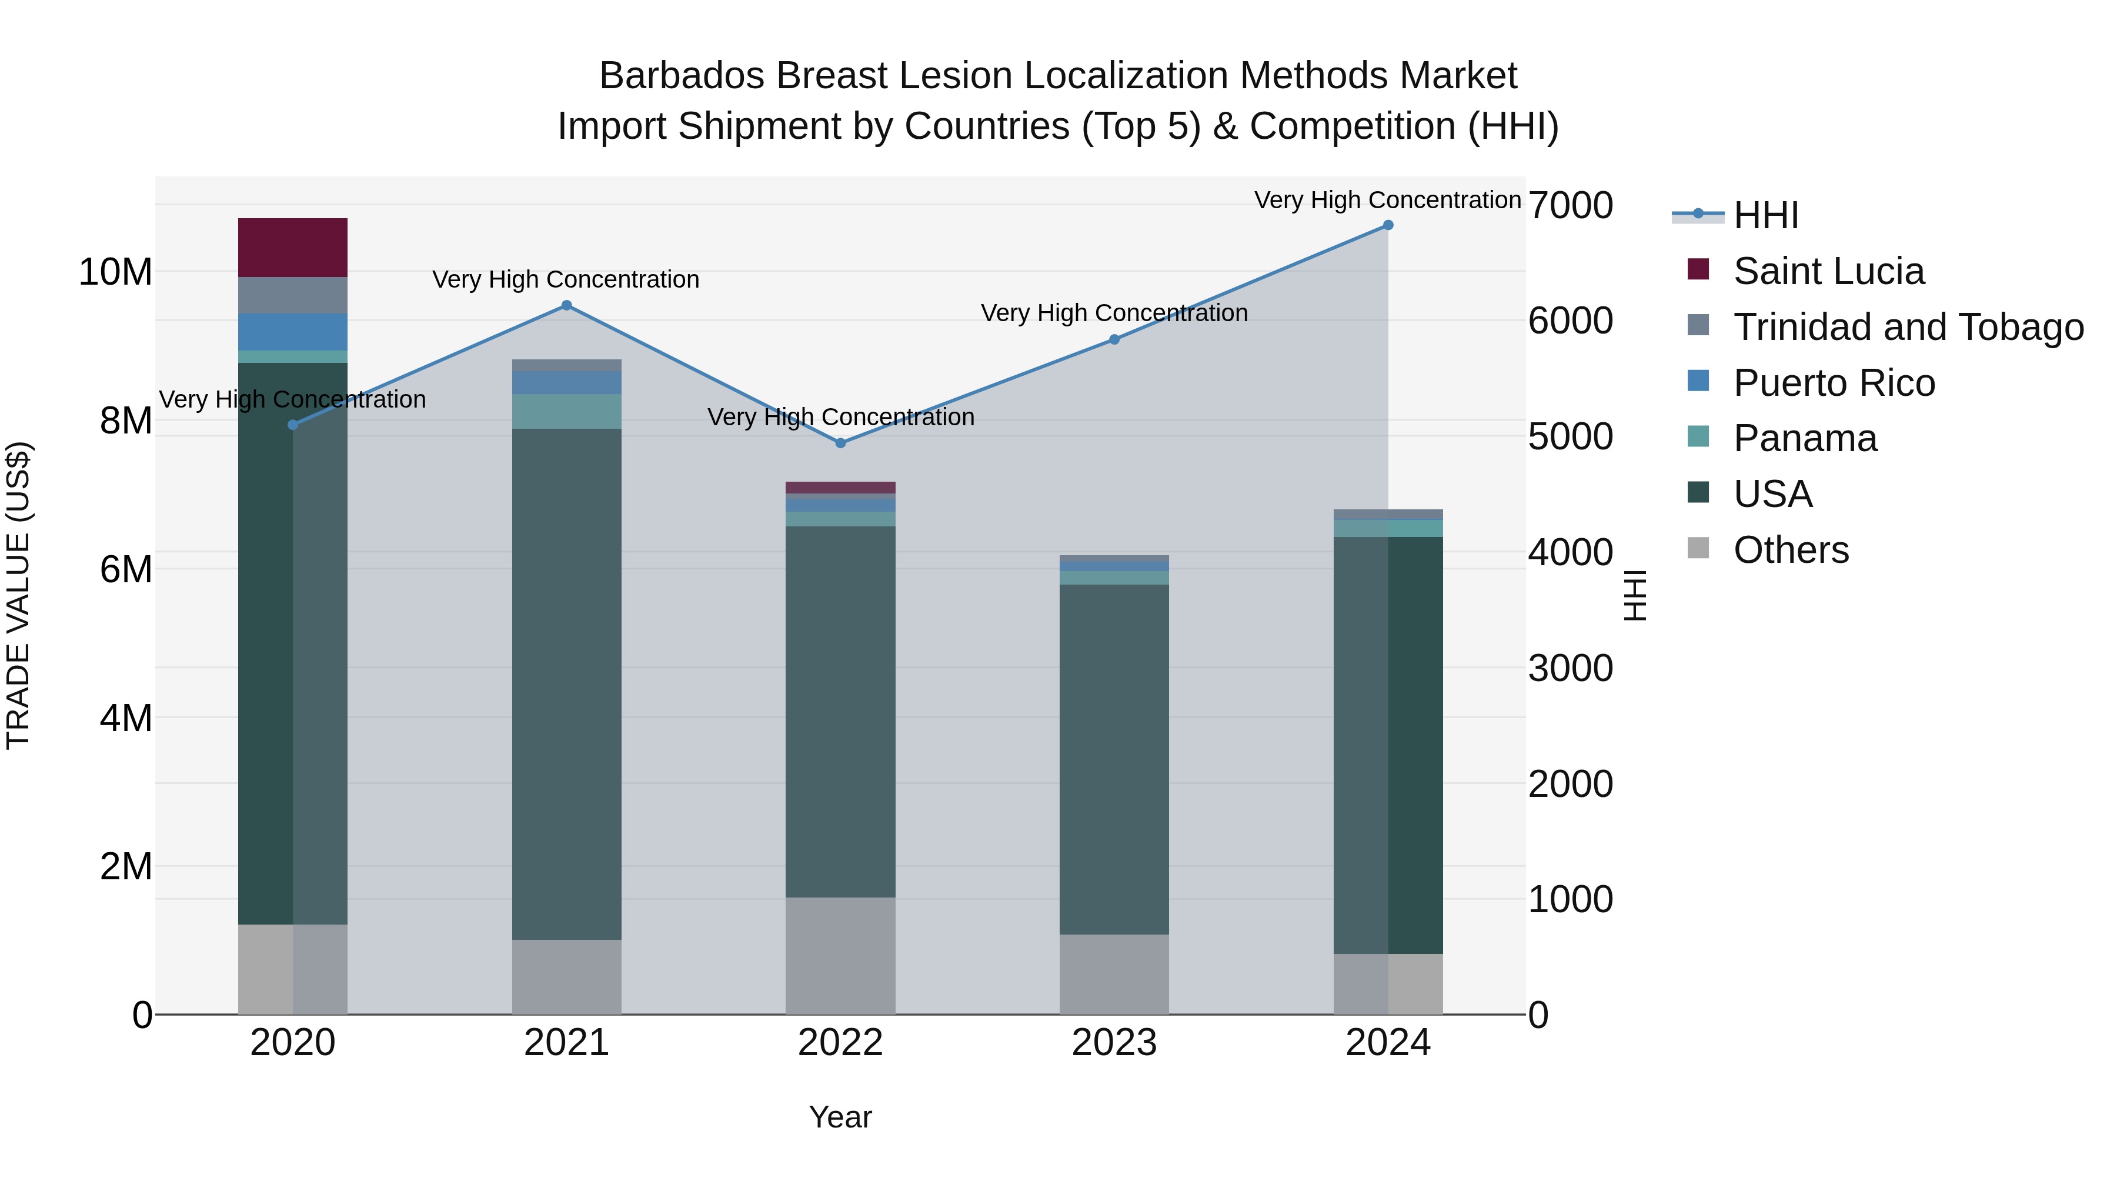Click the Trinidad and Tobago swatch icon

tap(1698, 325)
